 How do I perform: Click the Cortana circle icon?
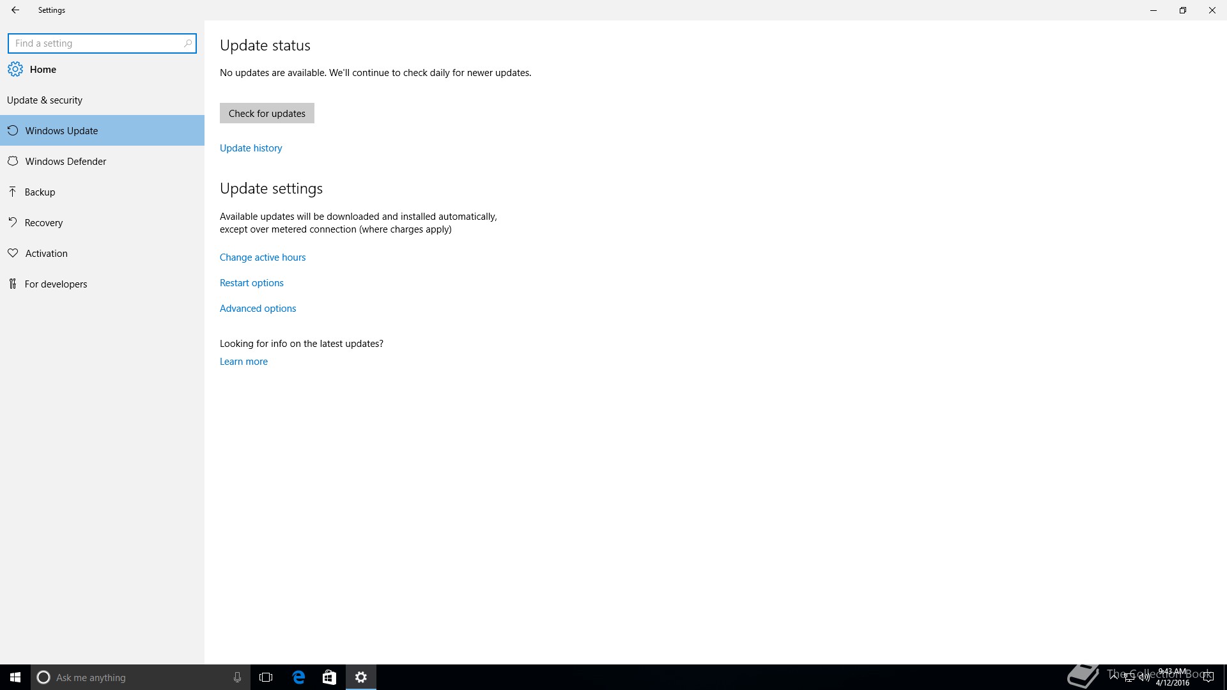(x=43, y=677)
